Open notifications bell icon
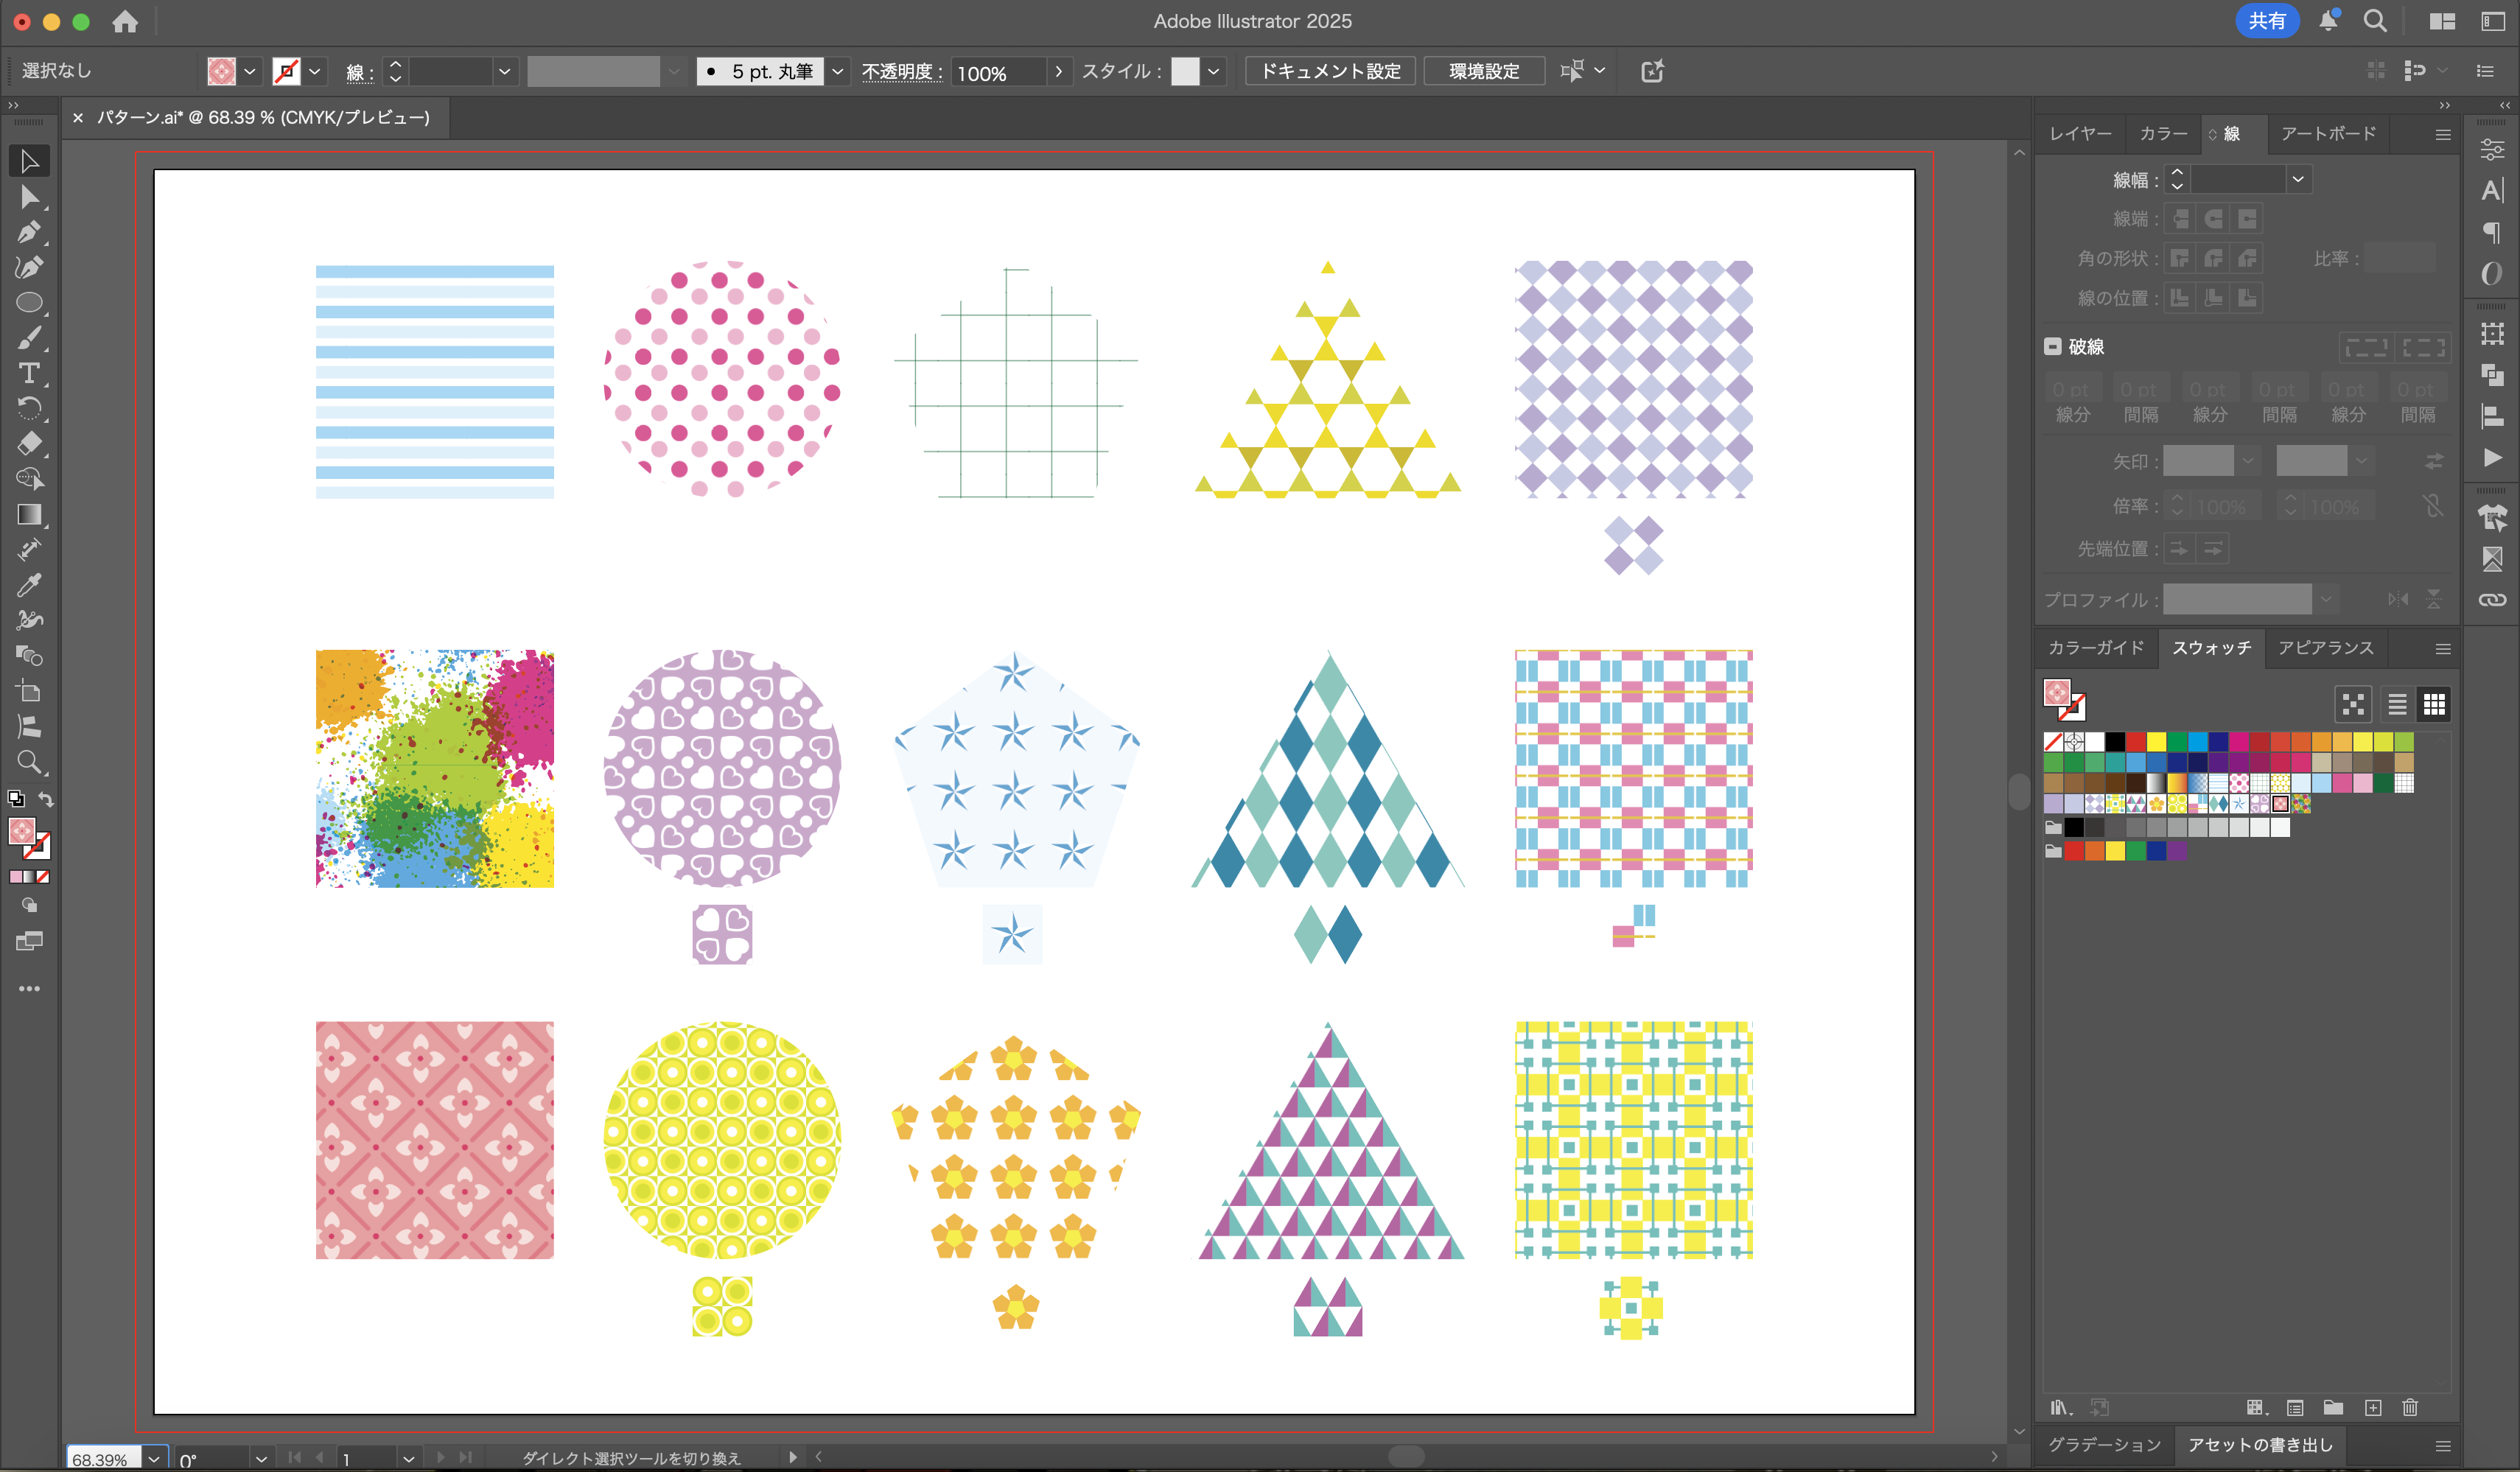 tap(2329, 21)
